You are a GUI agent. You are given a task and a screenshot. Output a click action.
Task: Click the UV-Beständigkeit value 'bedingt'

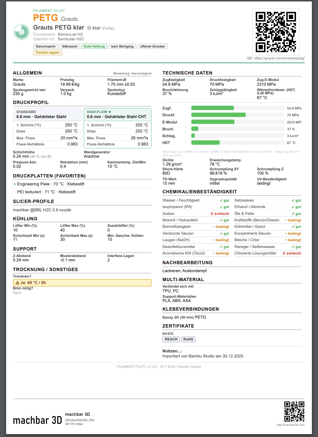pos(264,183)
